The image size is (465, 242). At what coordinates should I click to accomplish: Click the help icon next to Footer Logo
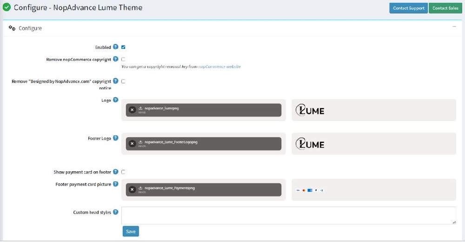(x=116, y=138)
